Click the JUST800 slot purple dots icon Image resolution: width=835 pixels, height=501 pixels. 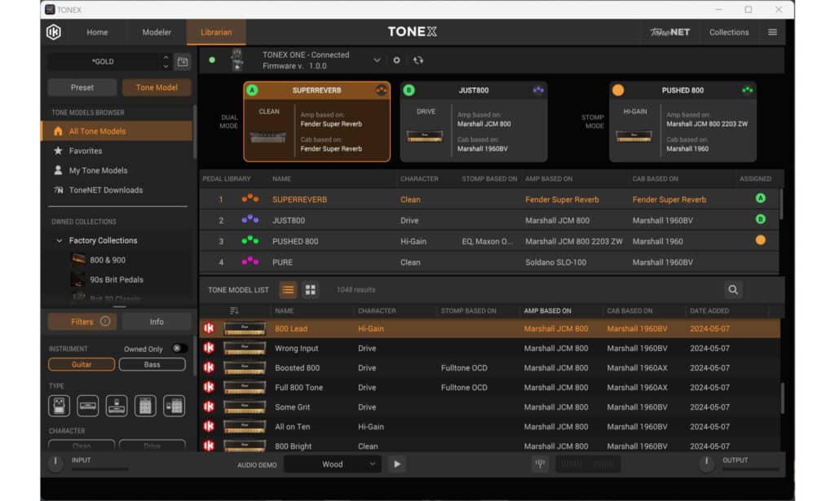point(538,90)
